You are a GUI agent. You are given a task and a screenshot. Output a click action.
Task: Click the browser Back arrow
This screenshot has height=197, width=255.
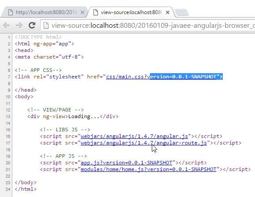7,25
